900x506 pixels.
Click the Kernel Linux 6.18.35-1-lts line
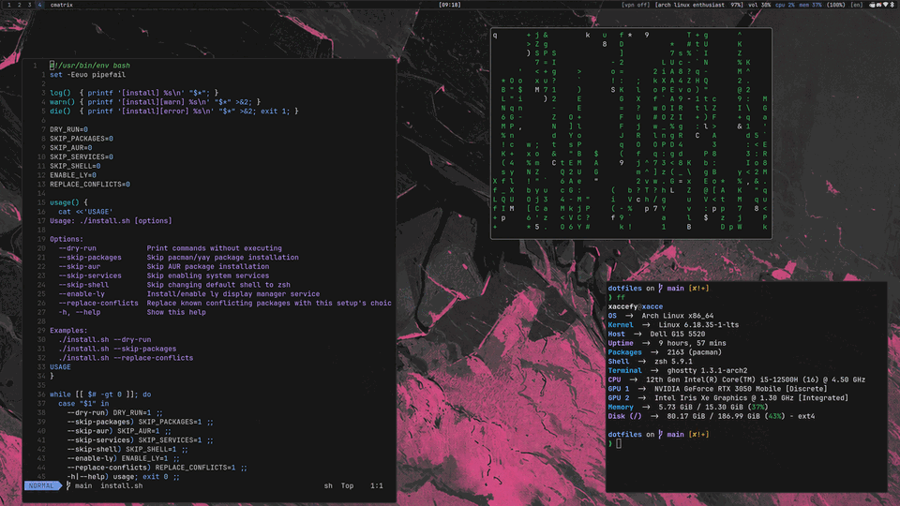pos(673,325)
